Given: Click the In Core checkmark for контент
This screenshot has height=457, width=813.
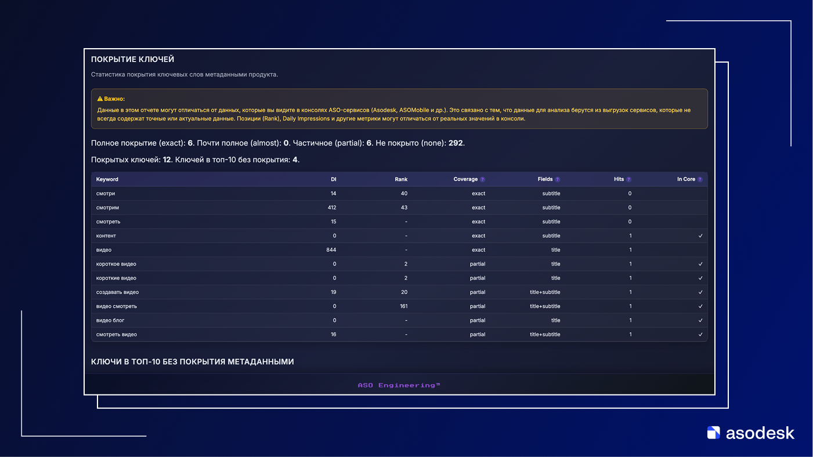Looking at the screenshot, I should 700,236.
